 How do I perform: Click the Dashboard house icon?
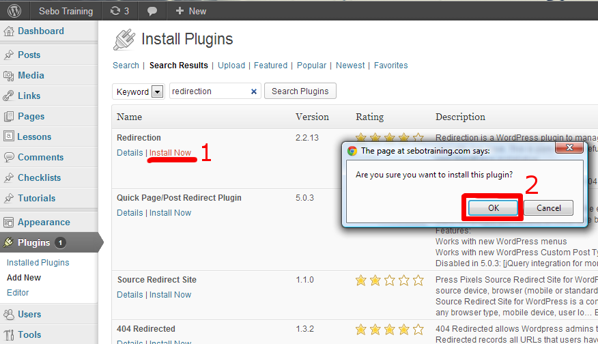tap(9, 31)
